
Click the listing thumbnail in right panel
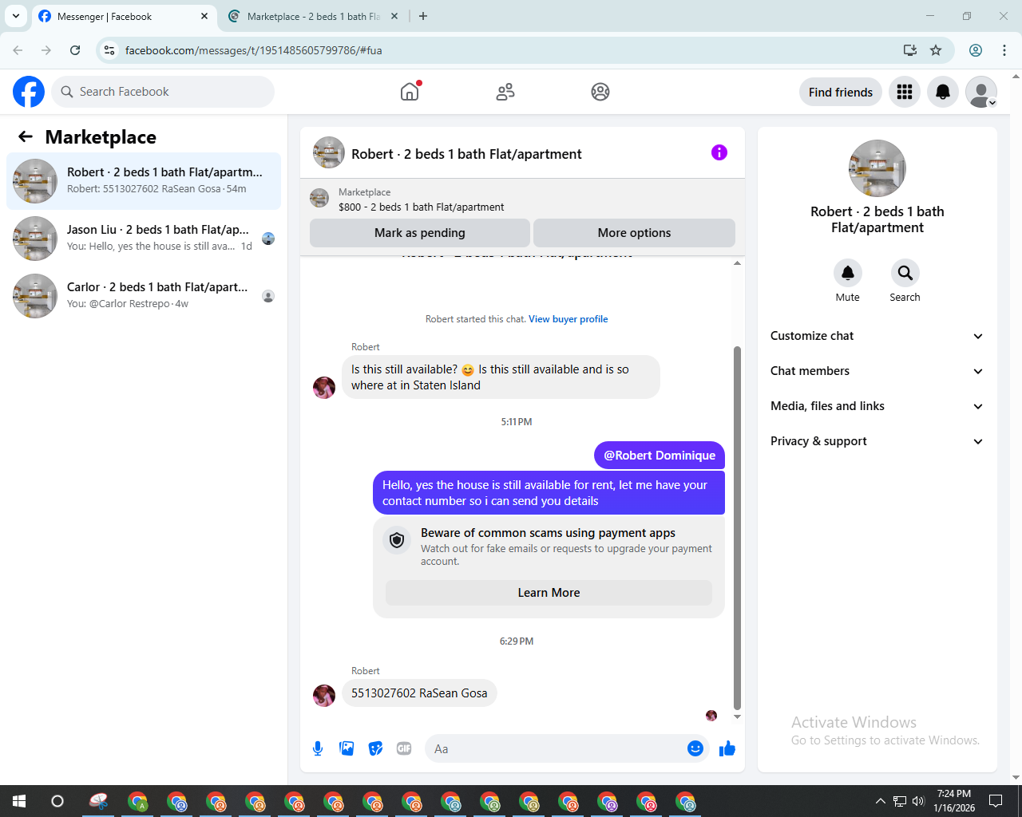coord(877,168)
